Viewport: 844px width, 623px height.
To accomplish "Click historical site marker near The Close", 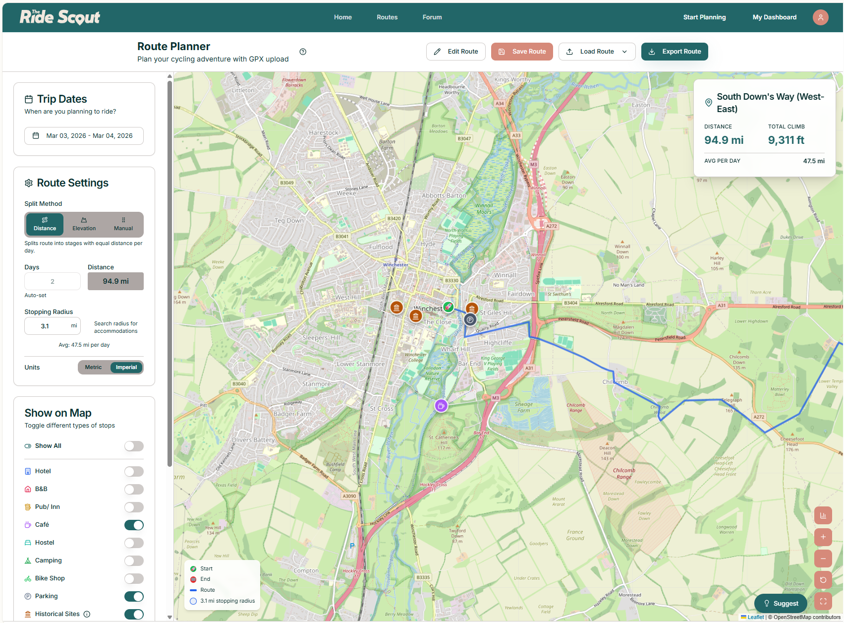I will pos(415,315).
